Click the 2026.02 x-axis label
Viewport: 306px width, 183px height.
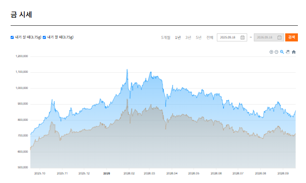tap(129, 173)
